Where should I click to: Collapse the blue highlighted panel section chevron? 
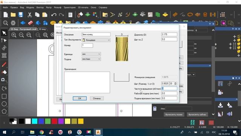(210, 66)
